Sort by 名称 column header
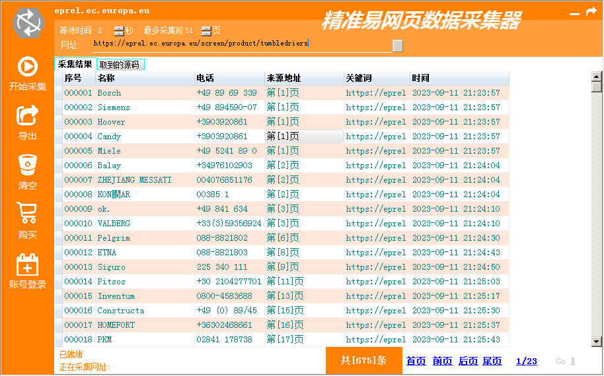Screen dimensions: 604x376 pos(145,78)
